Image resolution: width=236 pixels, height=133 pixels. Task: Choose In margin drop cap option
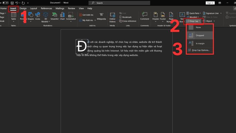pos(200,44)
